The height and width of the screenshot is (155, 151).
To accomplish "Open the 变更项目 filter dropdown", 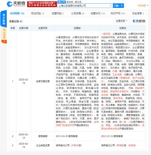I will click(121, 21).
